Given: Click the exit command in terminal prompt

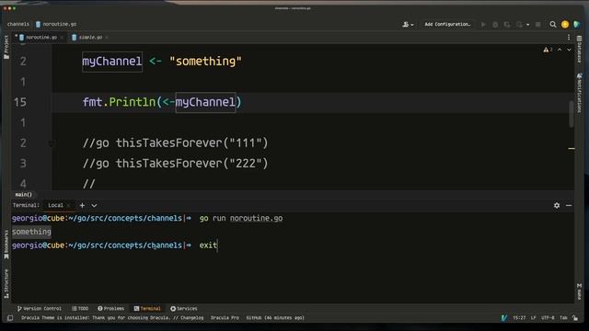Looking at the screenshot, I should [208, 245].
